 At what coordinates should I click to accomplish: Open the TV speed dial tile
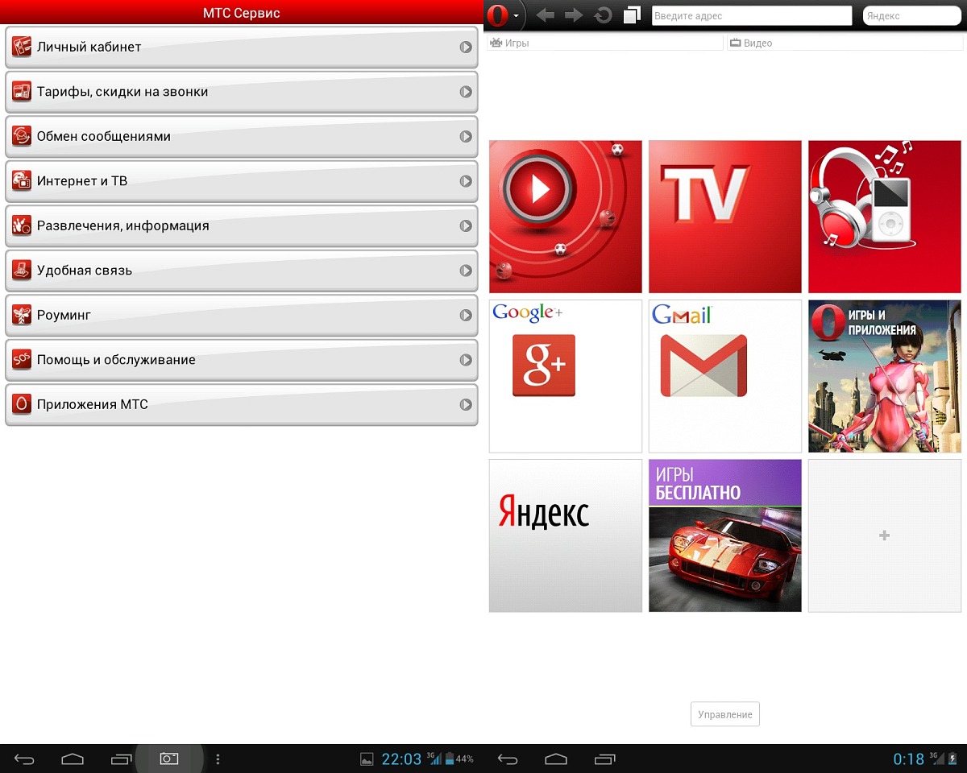[725, 217]
